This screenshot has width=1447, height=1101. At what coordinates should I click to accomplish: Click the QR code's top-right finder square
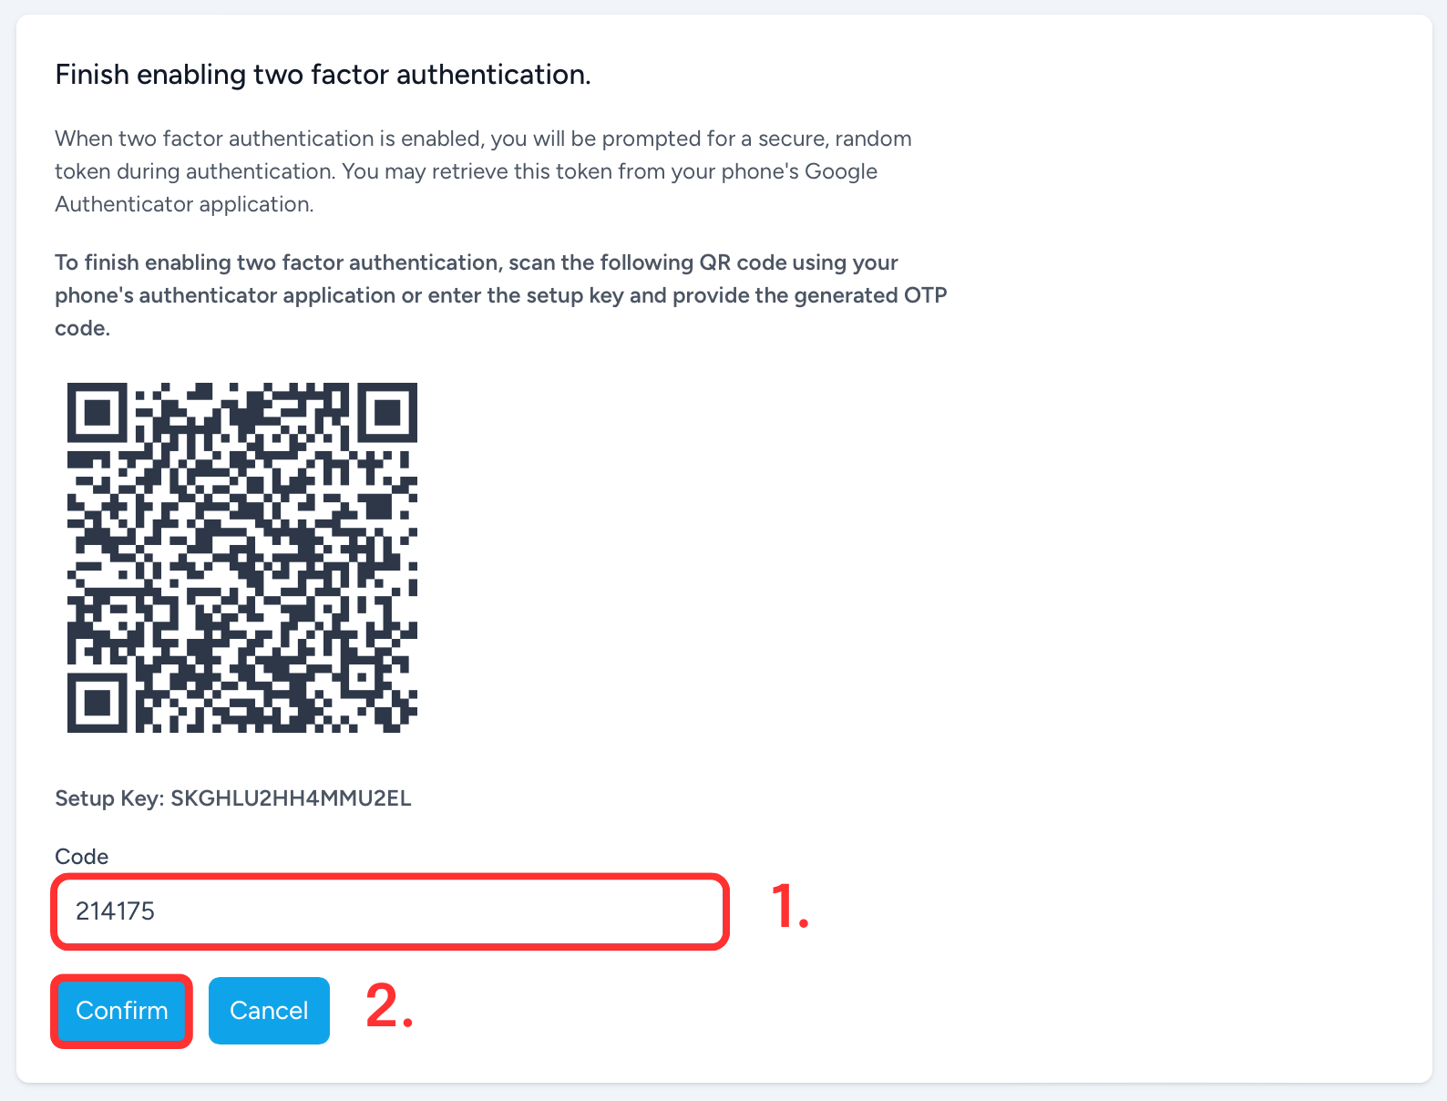(388, 412)
